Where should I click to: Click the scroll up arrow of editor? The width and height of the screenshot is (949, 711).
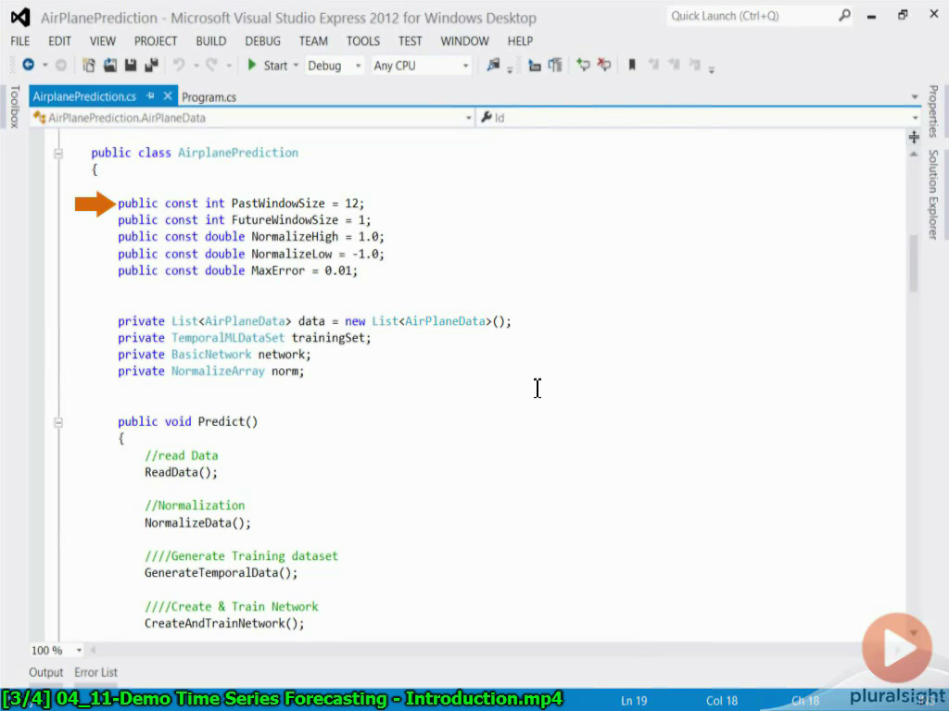point(913,155)
